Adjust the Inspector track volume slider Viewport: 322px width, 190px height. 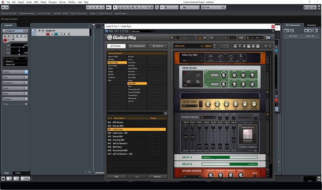tap(19, 47)
